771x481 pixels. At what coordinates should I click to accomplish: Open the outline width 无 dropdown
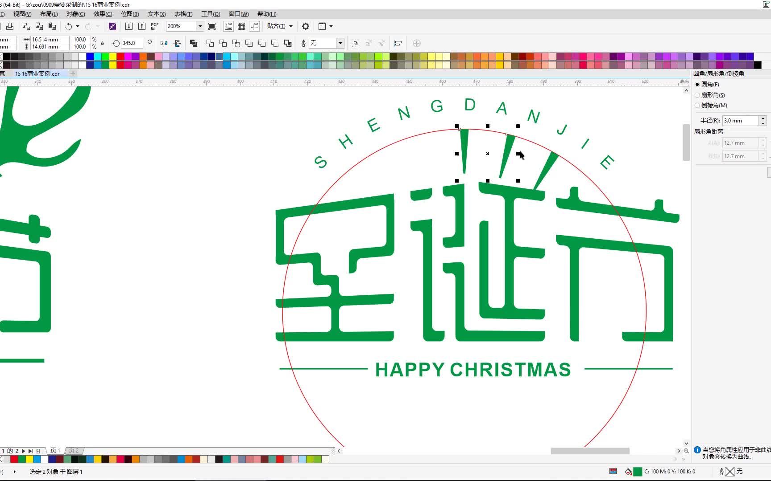[x=340, y=43]
